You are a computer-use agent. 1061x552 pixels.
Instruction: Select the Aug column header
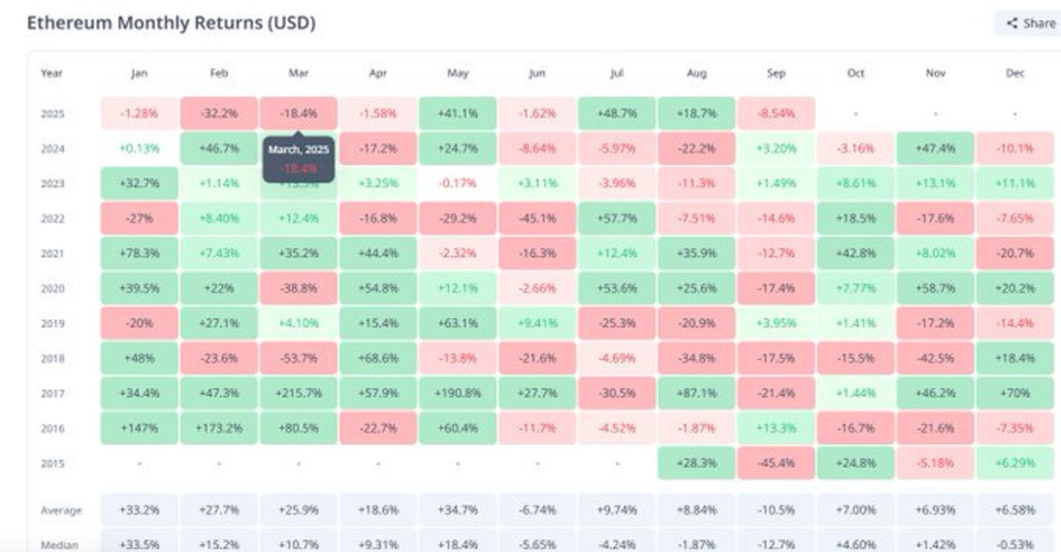(x=696, y=73)
